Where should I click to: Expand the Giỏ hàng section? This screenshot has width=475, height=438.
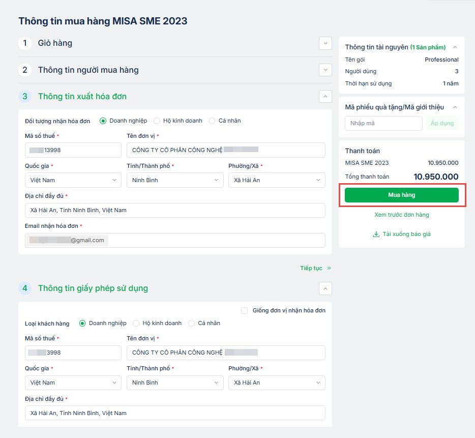click(x=325, y=43)
